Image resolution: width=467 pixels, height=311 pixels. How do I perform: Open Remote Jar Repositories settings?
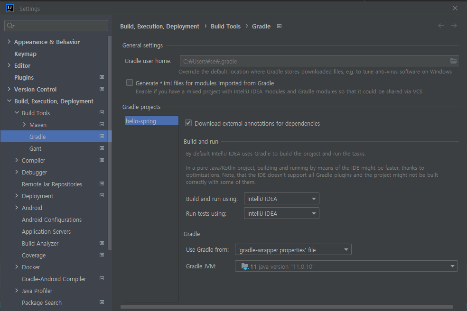(52, 184)
